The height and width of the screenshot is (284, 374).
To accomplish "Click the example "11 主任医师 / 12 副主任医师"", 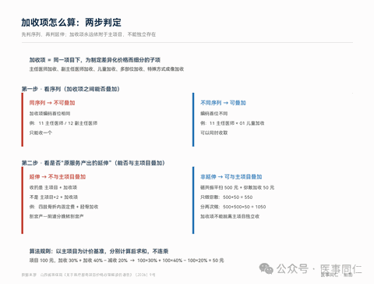I will click(x=68, y=123).
